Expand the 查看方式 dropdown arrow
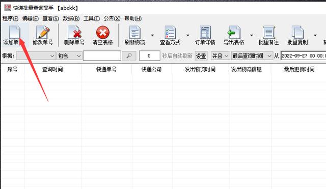Viewport: 326px width, 189px height. click(188, 35)
